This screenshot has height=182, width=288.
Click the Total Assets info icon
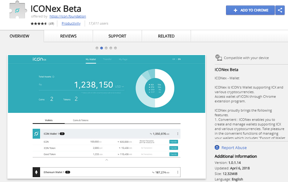[x=53, y=77]
